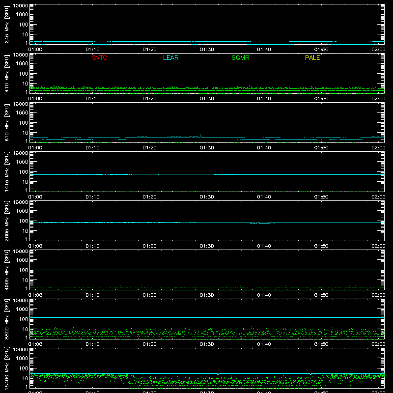Click the 01:40 time label below 1415 MHz plot

pyautogui.click(x=264, y=197)
